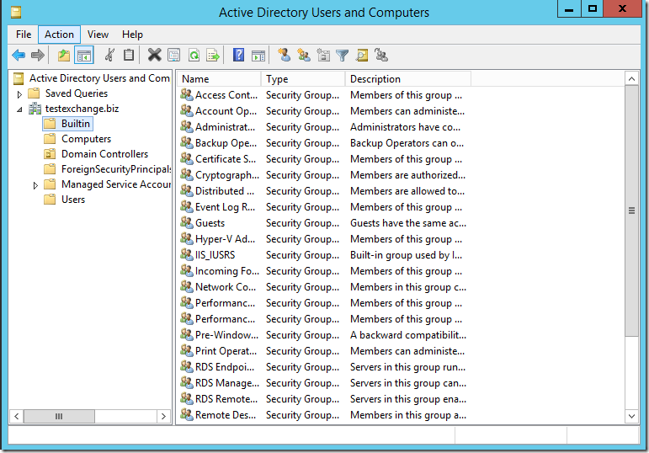649x453 pixels.
Task: Click the Guests group icon
Action: pos(187,223)
